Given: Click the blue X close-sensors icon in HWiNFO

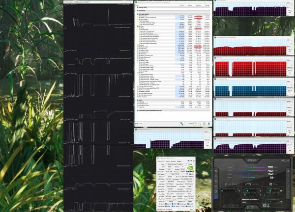Looking at the screenshot, I should tap(209, 124).
